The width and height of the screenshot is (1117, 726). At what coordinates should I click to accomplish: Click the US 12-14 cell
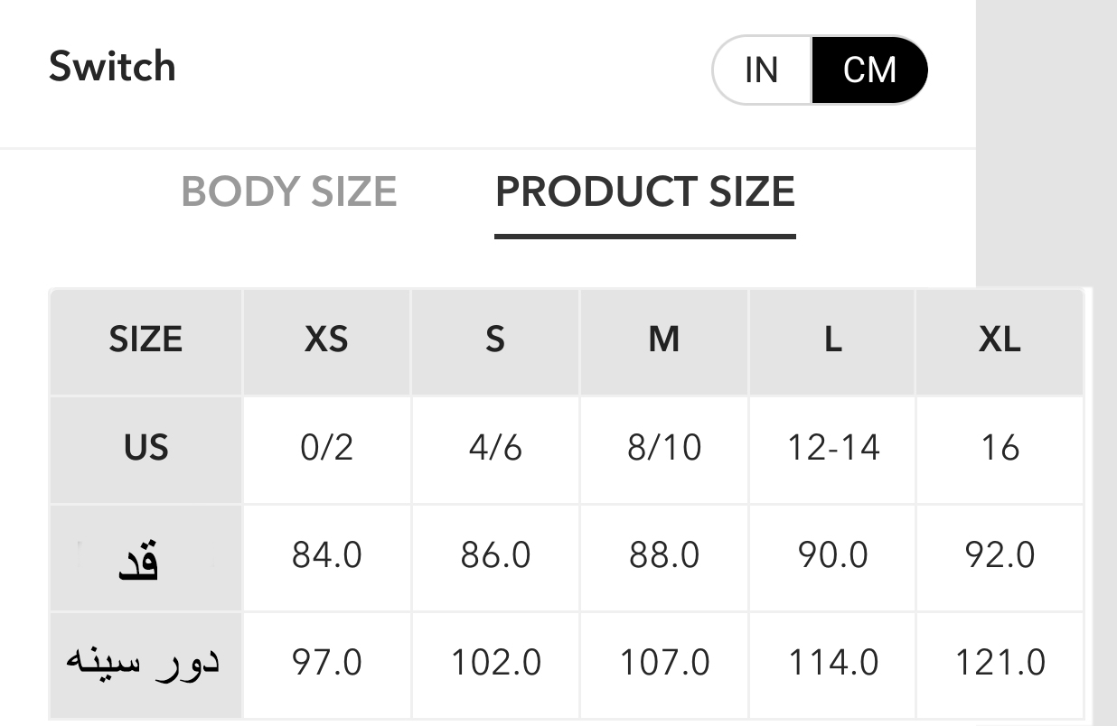coord(832,448)
